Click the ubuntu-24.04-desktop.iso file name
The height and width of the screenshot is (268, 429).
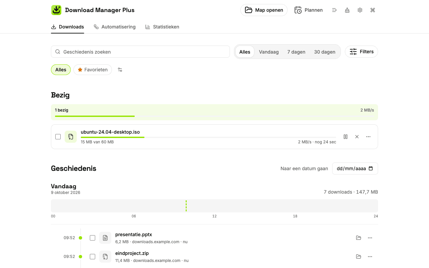click(x=110, y=132)
